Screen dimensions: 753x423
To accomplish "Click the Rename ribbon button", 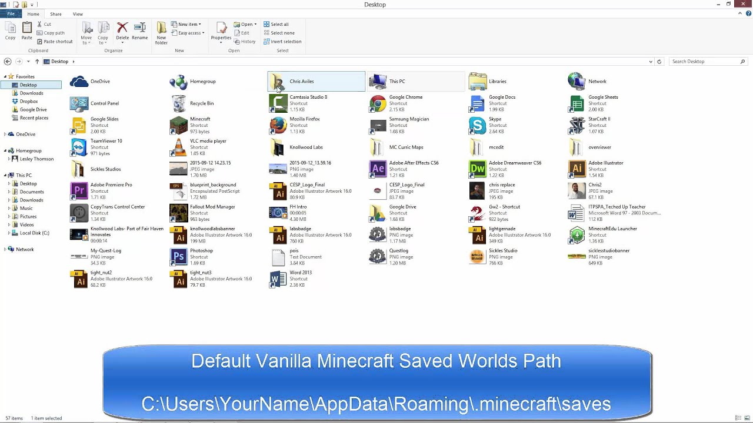I will click(140, 31).
